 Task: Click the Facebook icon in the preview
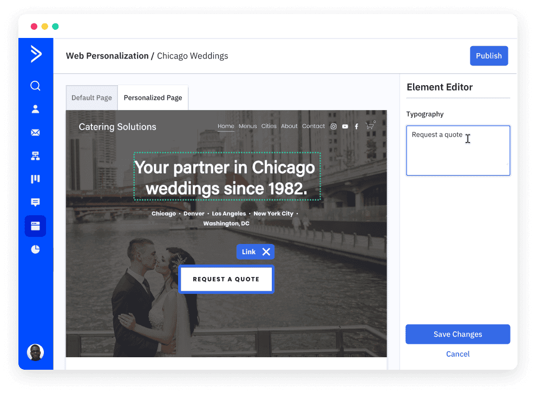(x=356, y=126)
